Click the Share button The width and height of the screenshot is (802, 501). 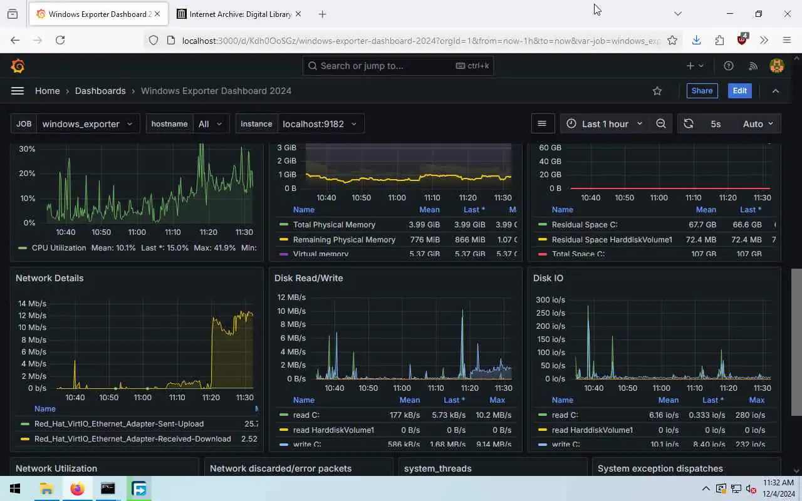click(702, 91)
